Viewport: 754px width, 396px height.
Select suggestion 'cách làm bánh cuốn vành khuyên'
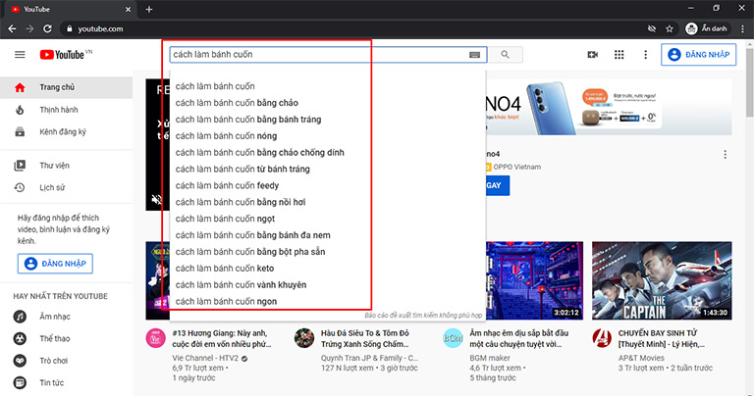click(328, 284)
